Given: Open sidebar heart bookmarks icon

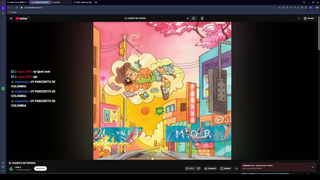Looking at the screenshot, I should coord(3,163).
